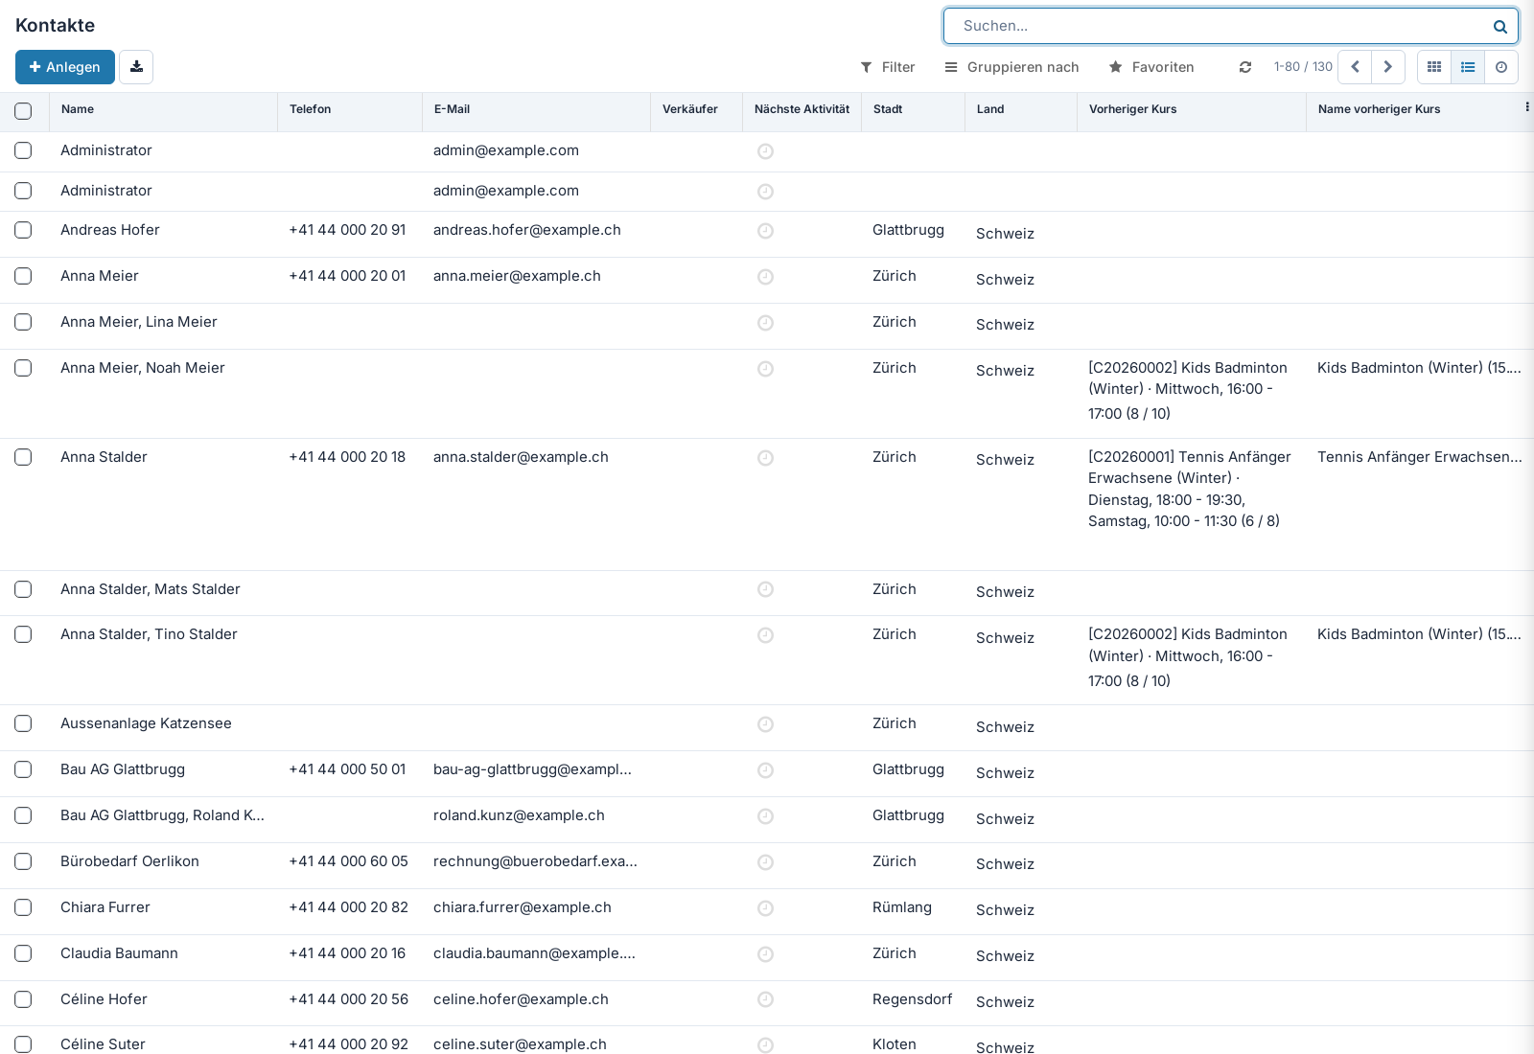
Task: Click activity clock icon for Andreas Hofer
Action: pyautogui.click(x=765, y=231)
